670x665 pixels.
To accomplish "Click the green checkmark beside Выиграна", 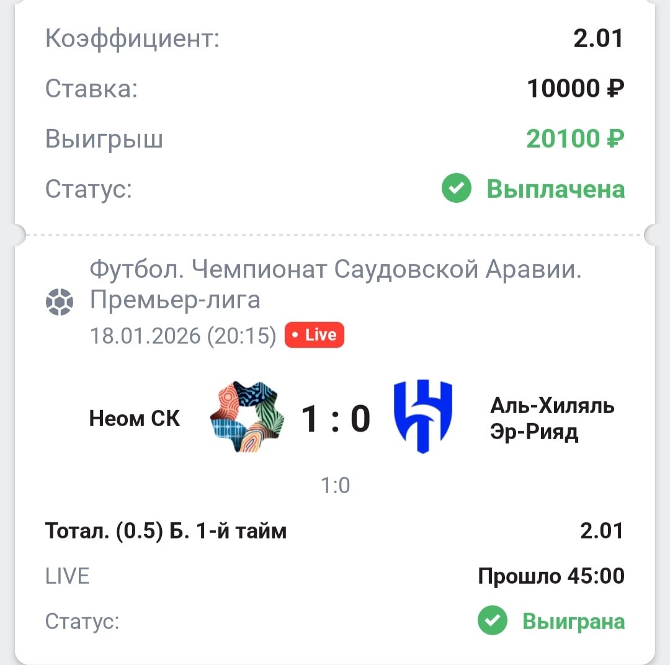I will 493,621.
